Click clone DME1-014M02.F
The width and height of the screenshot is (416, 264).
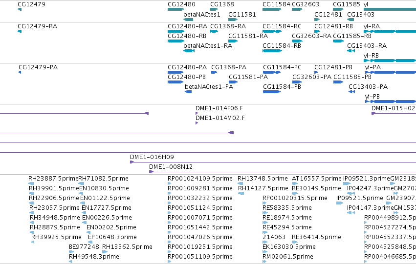[220, 118]
